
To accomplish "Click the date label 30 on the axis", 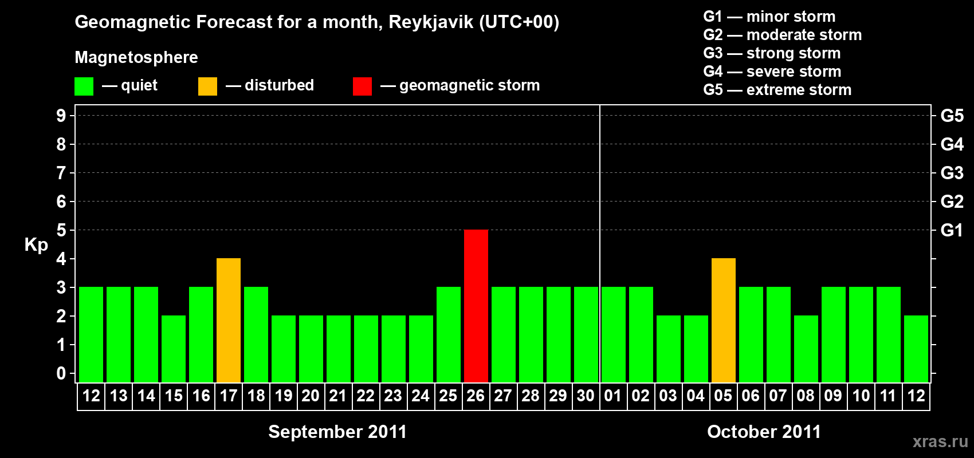I will coord(586,396).
